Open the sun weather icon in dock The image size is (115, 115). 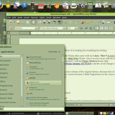8,6
